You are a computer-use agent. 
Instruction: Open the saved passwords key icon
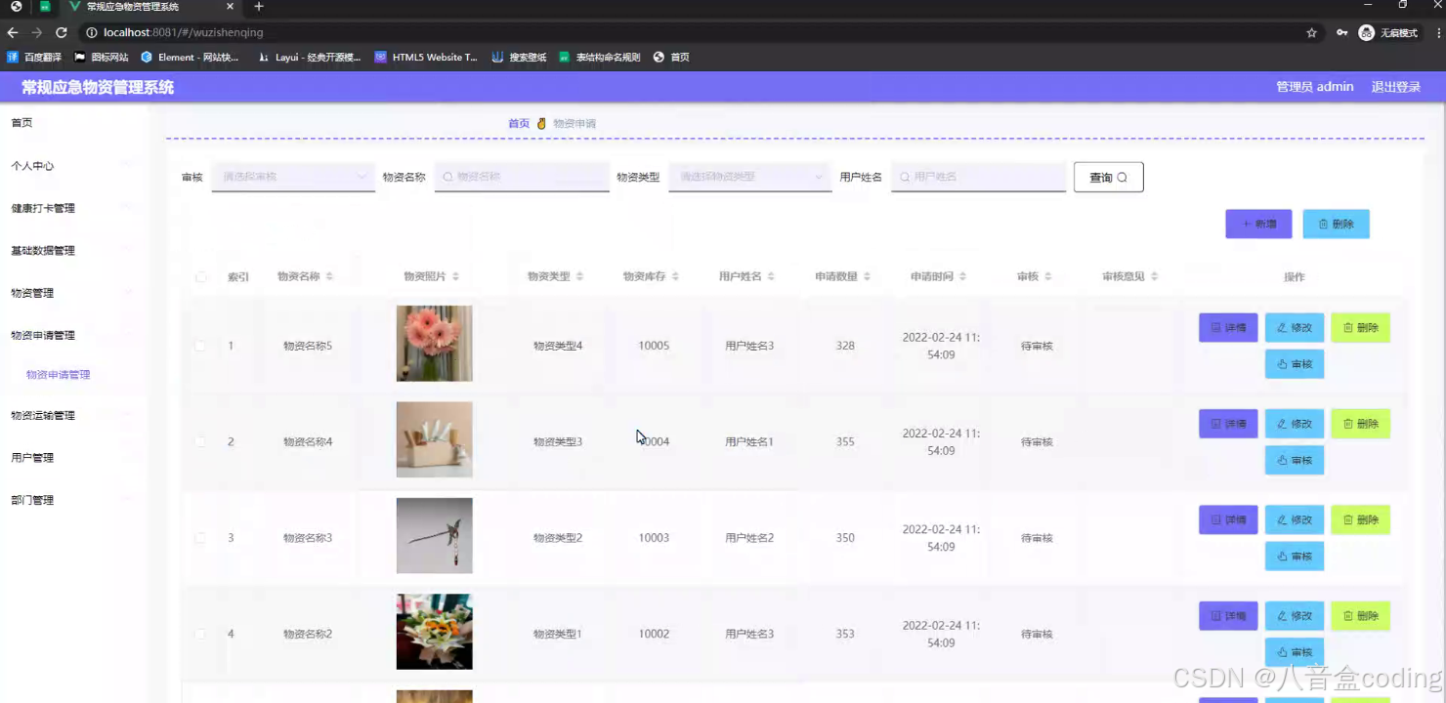[x=1342, y=32]
